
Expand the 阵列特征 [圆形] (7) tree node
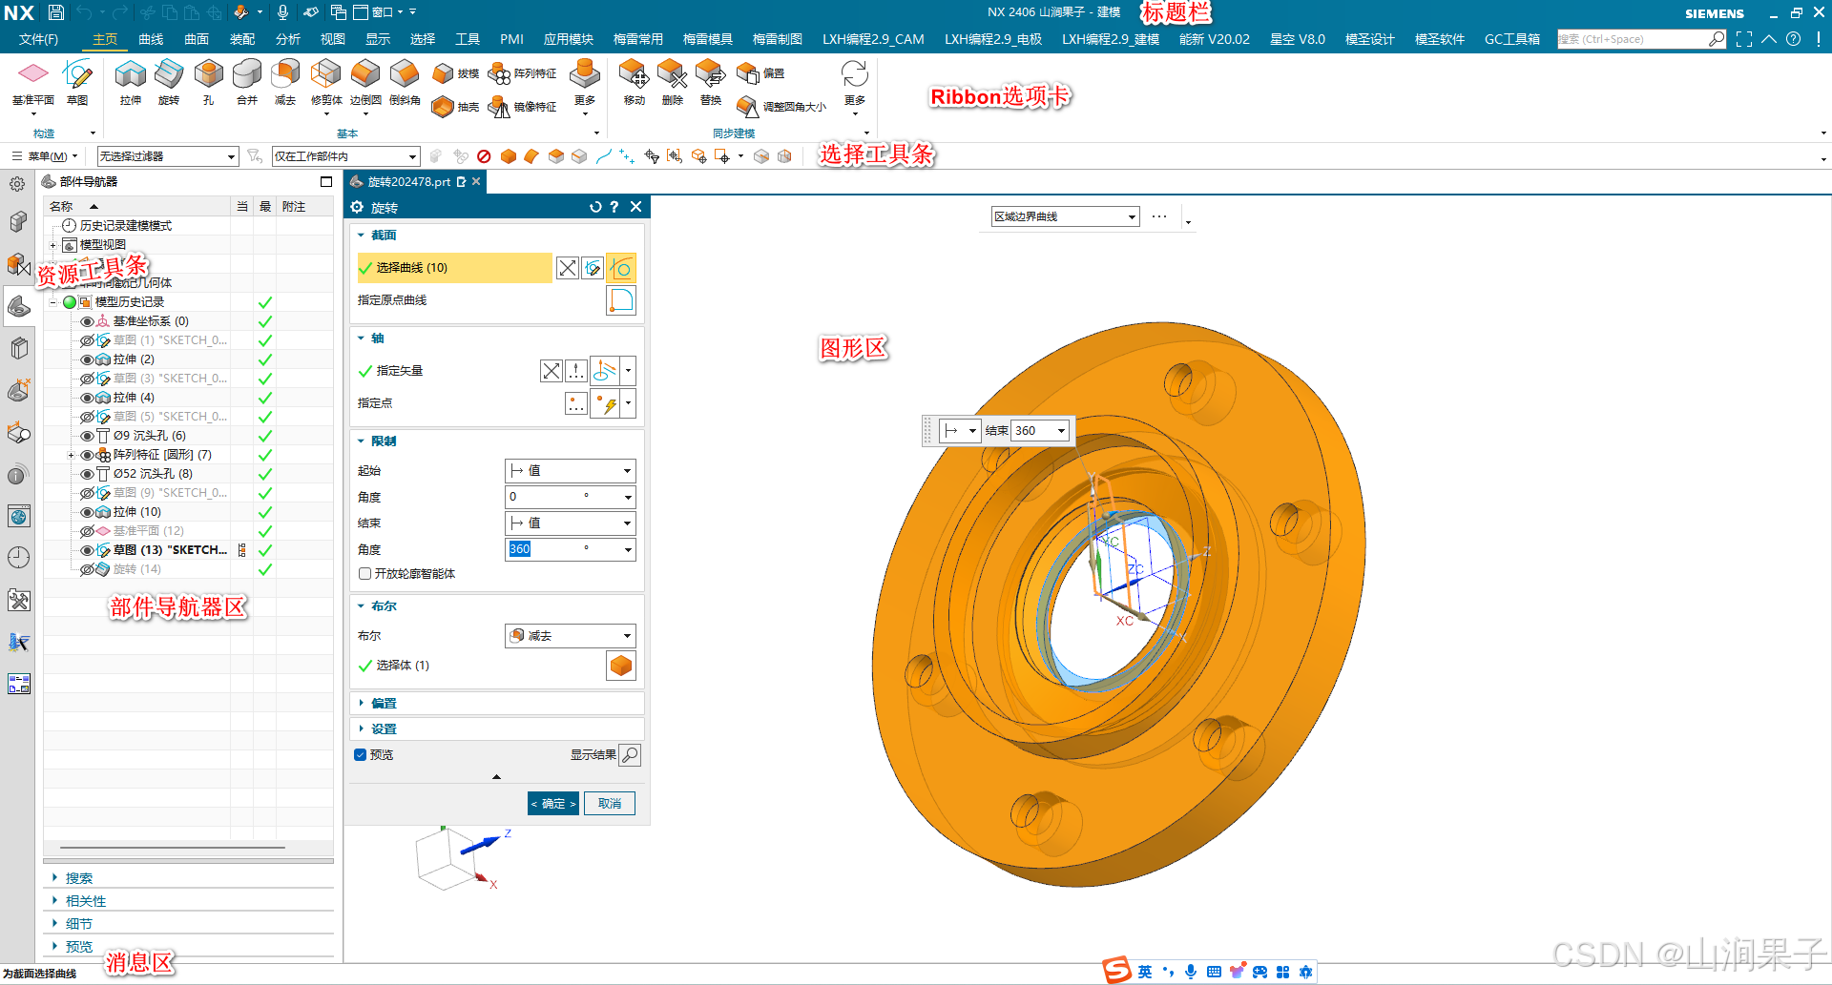pos(71,455)
